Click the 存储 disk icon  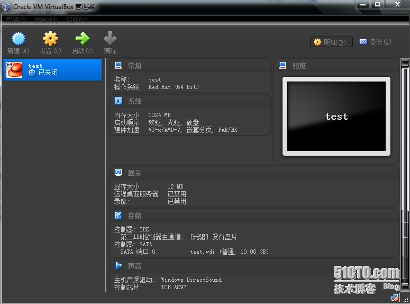pos(118,216)
